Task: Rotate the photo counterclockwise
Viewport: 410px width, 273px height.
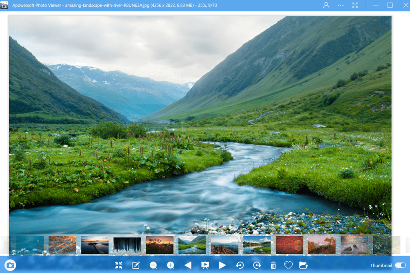Action: pos(240,265)
